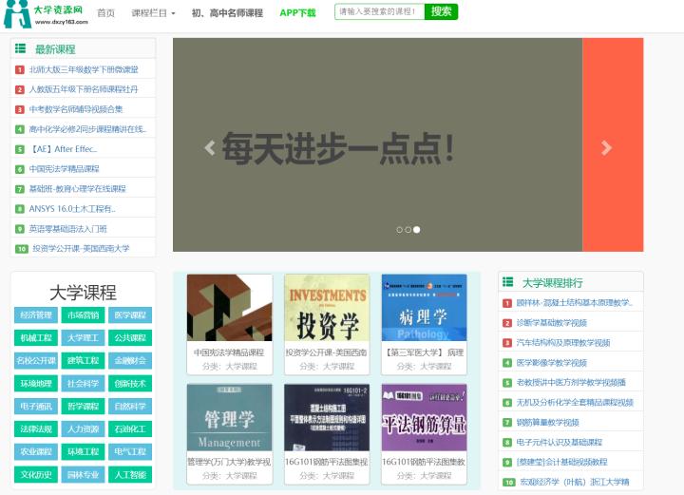The width and height of the screenshot is (684, 495).
Task: Click the course search input field
Action: coord(379,11)
